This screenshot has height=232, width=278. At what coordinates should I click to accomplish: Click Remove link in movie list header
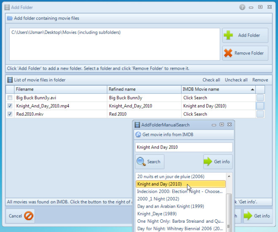260,80
